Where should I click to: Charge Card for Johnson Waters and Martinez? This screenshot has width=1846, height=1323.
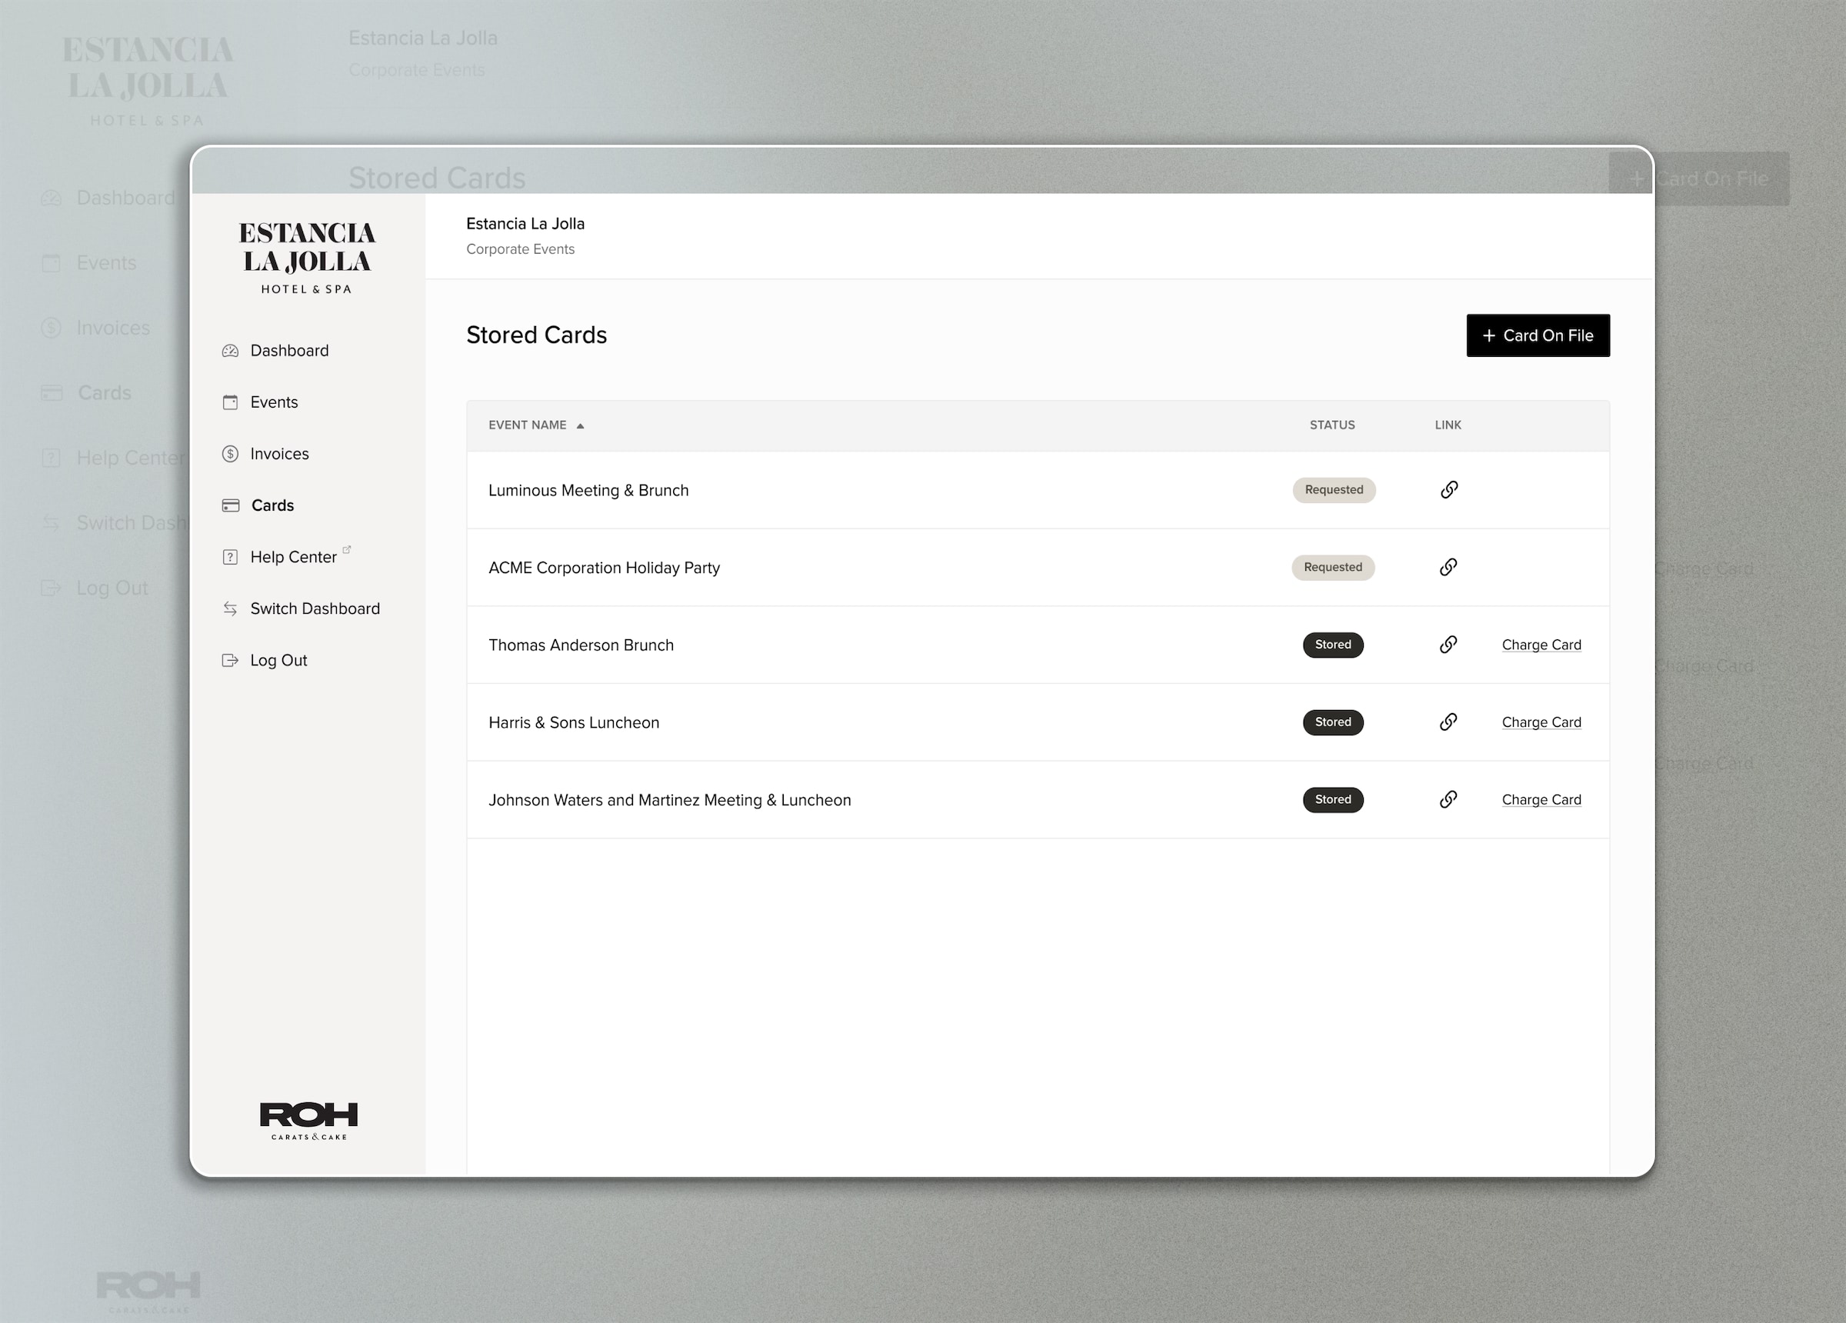click(x=1541, y=799)
